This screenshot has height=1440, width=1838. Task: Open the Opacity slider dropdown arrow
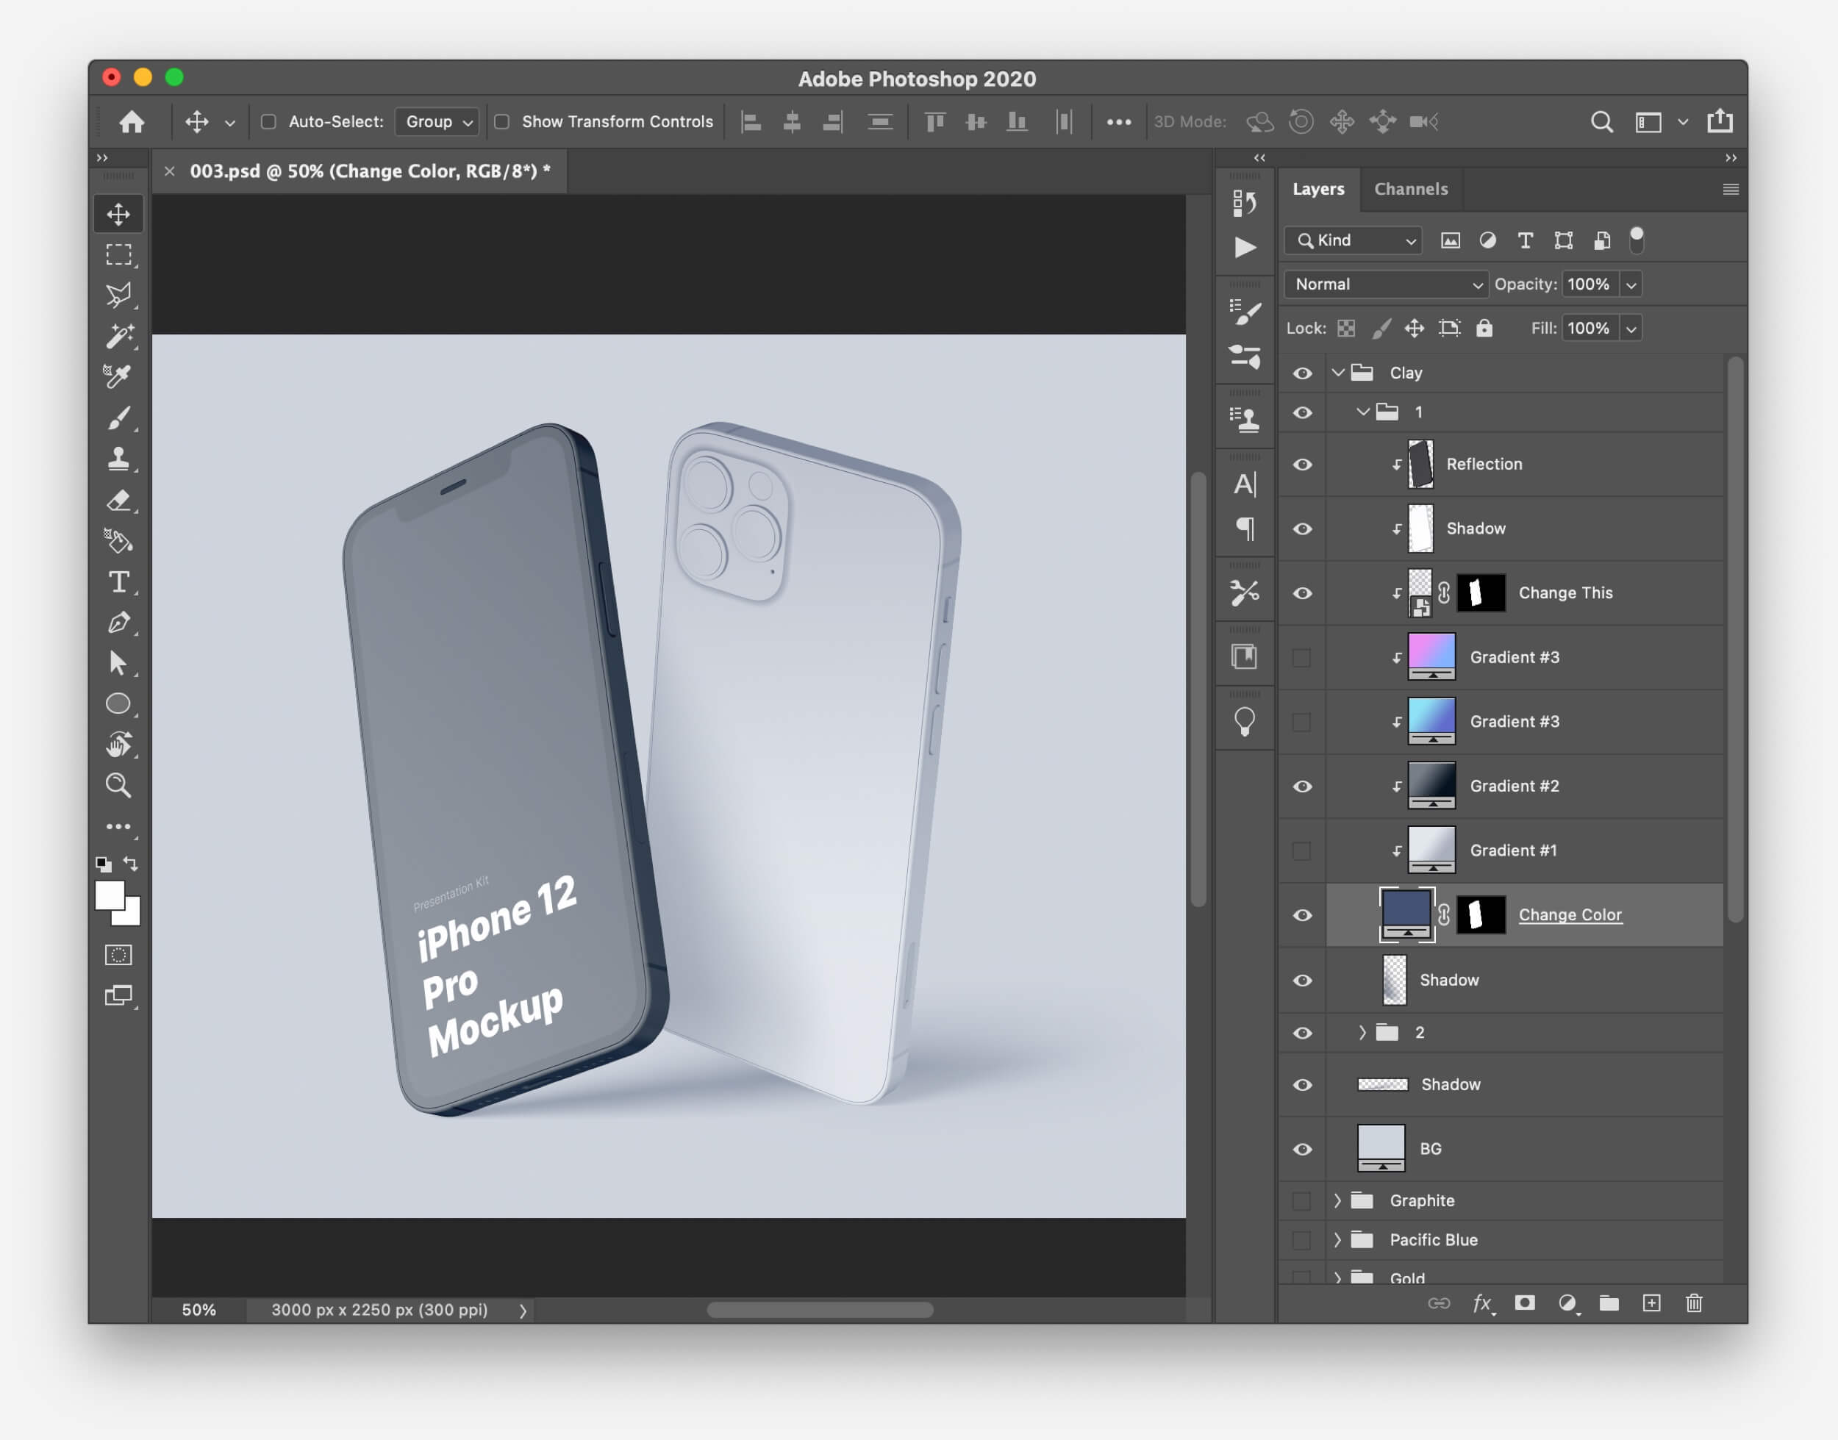click(1631, 285)
